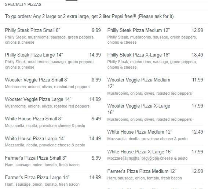Image resolution: width=208 pixels, height=189 pixels.
Task: Select the SPECIALTY PIZZAS section header
Action: 23,4
